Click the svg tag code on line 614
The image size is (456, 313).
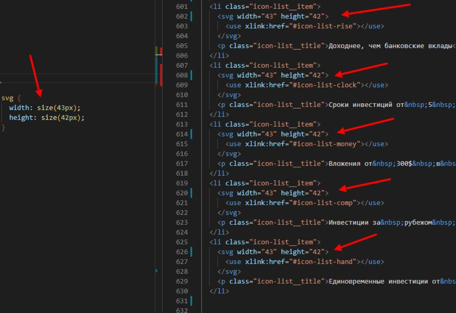tap(273, 134)
